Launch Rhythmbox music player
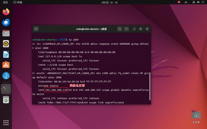207x129 pixels. [6, 44]
